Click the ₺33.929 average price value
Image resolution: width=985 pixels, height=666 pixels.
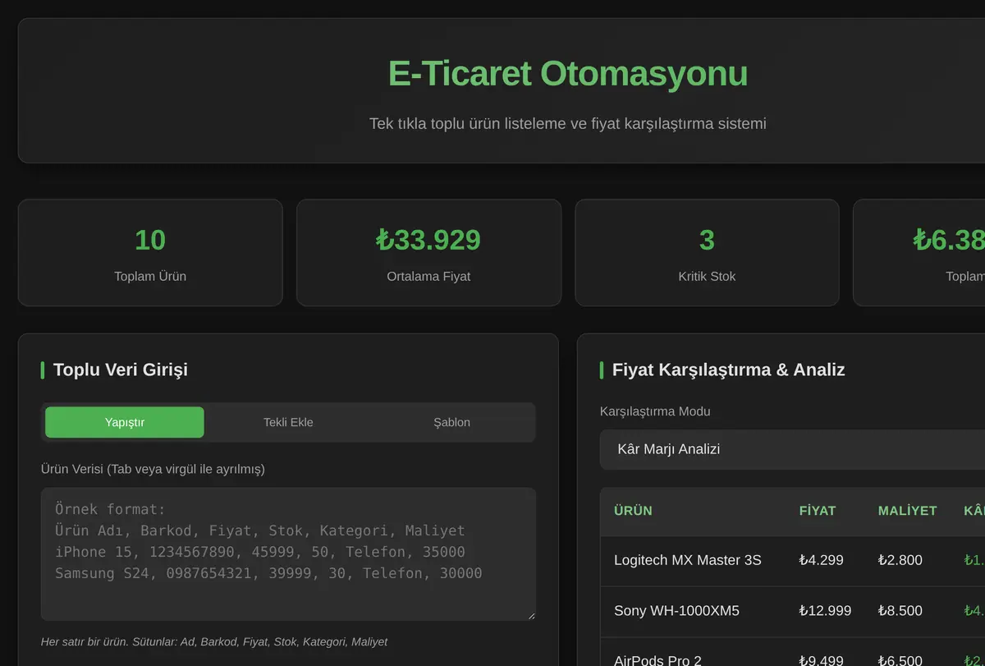point(428,240)
